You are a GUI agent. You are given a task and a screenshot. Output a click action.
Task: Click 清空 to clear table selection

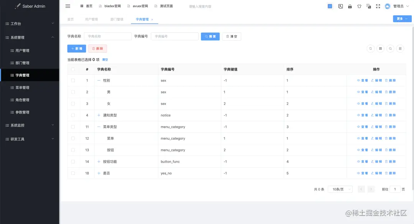click(105, 59)
